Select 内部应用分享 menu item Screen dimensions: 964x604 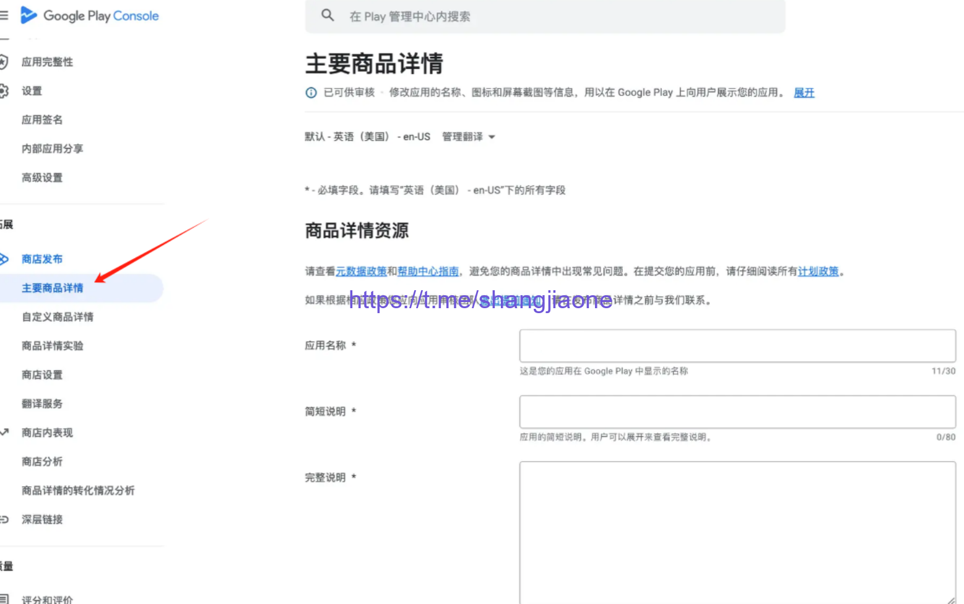(52, 149)
